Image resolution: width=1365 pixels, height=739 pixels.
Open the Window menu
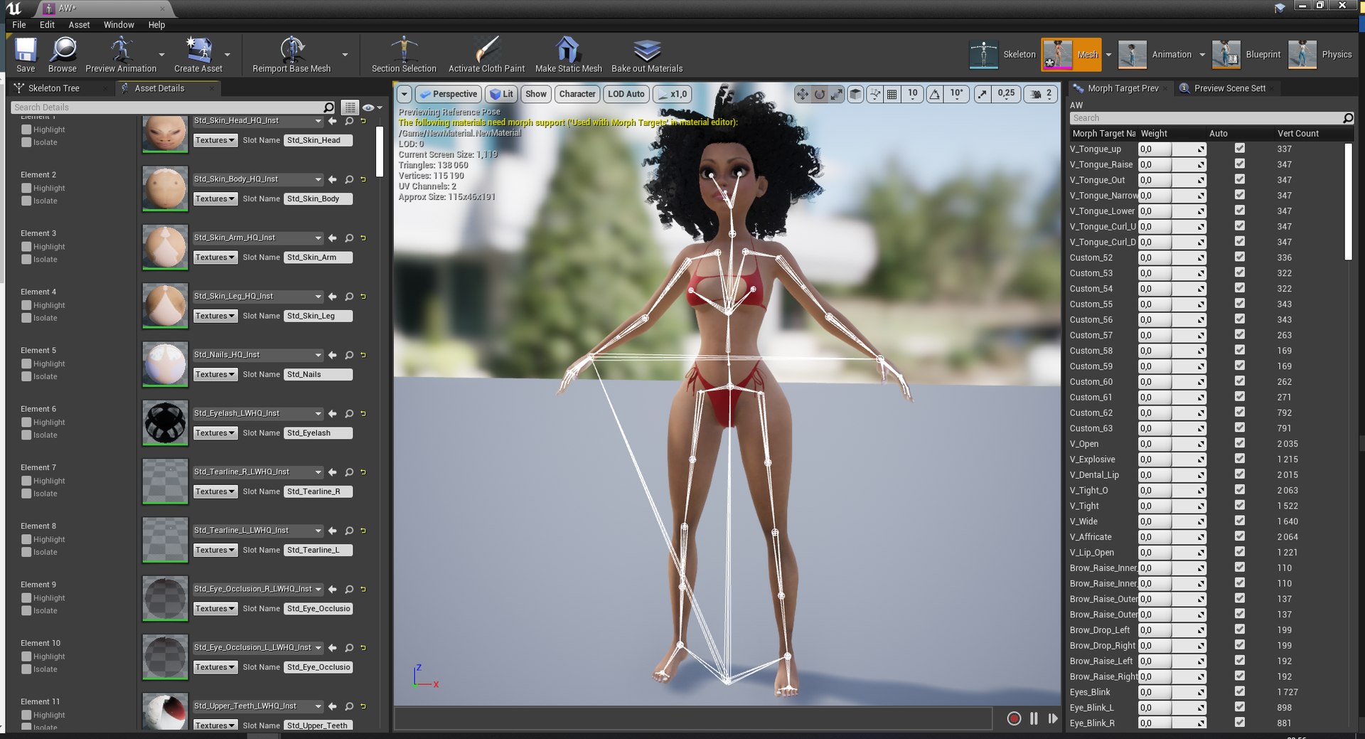click(119, 25)
